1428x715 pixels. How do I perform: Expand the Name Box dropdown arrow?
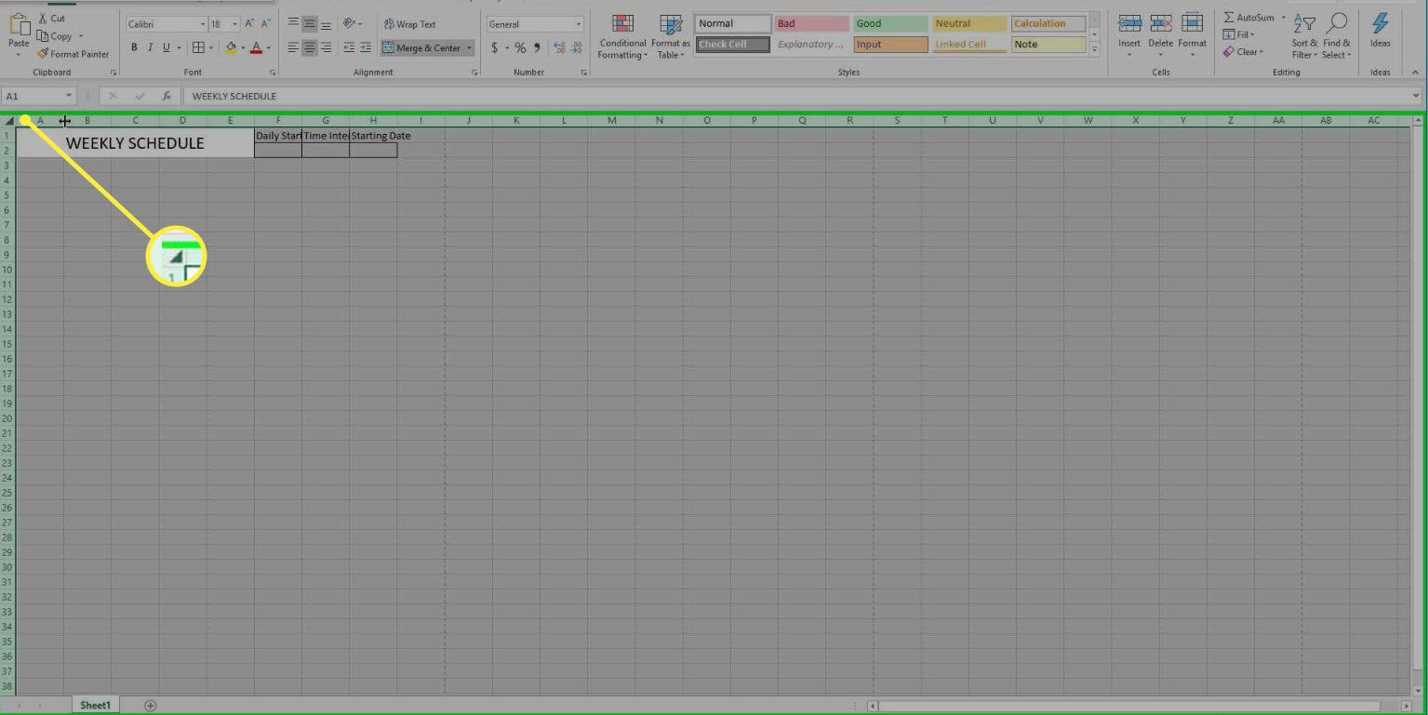tap(69, 96)
